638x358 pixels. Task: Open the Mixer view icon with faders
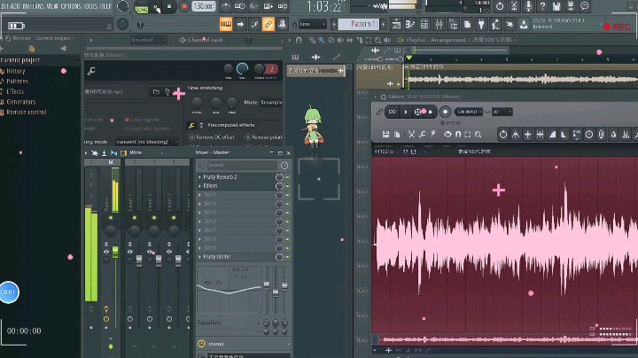[439, 25]
